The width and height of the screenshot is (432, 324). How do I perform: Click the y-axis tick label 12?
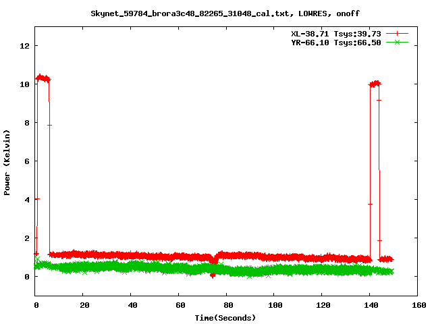point(24,46)
